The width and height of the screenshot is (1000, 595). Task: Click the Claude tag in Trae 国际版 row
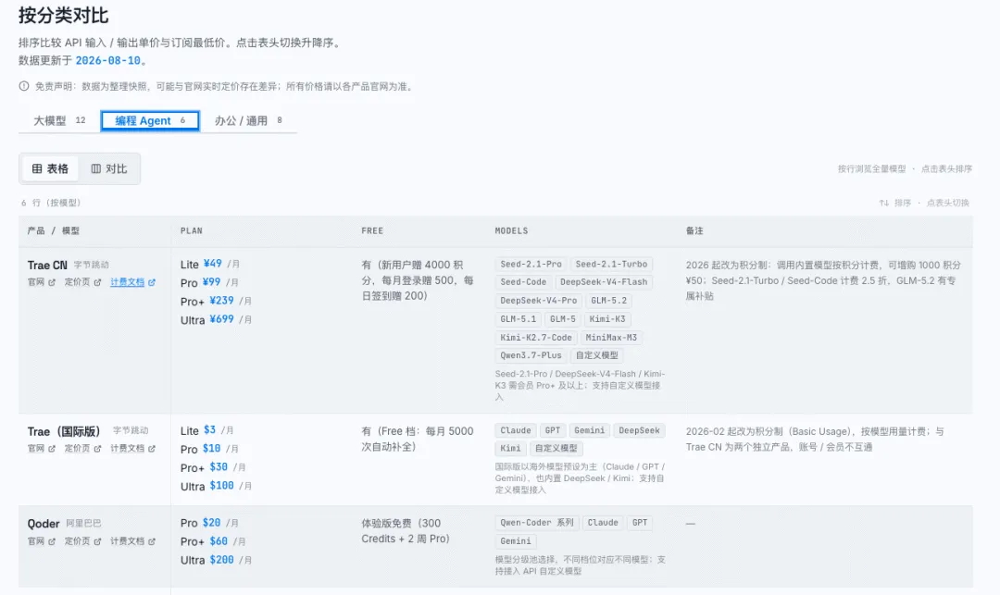[x=516, y=430]
